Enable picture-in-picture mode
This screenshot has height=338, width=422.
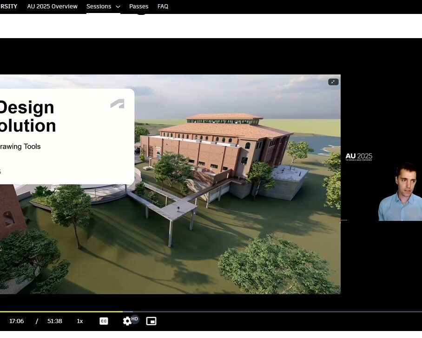point(151,321)
